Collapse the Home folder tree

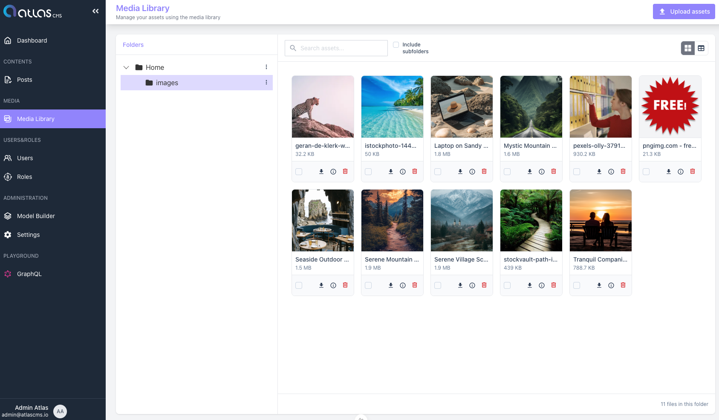pos(126,67)
